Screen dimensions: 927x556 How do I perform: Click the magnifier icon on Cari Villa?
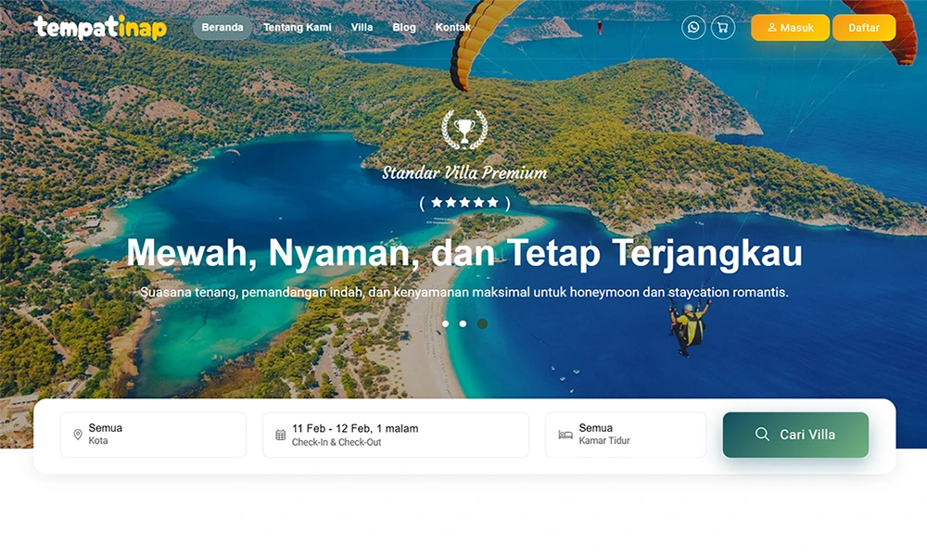tap(762, 435)
